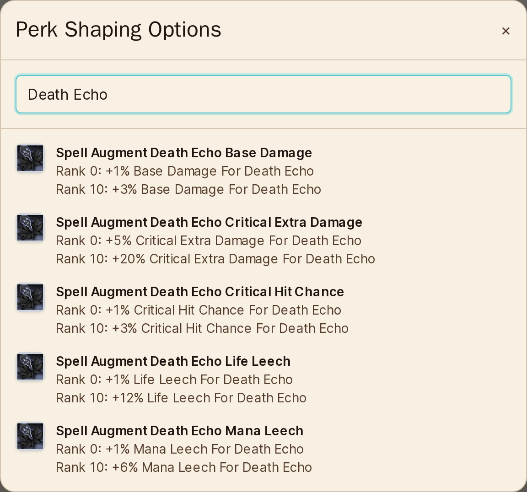Click Rank 0 +5% Critical Extra Damage line

[209, 241]
